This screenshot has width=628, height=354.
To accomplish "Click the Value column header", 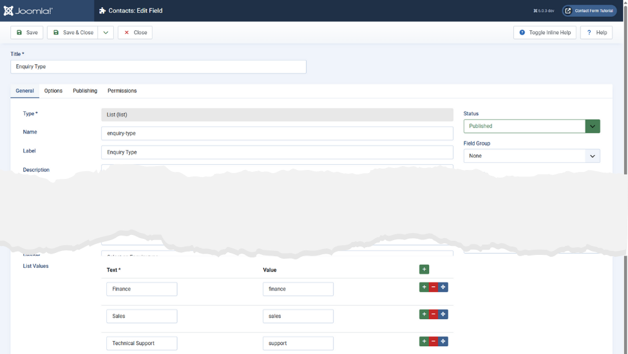I will [269, 270].
